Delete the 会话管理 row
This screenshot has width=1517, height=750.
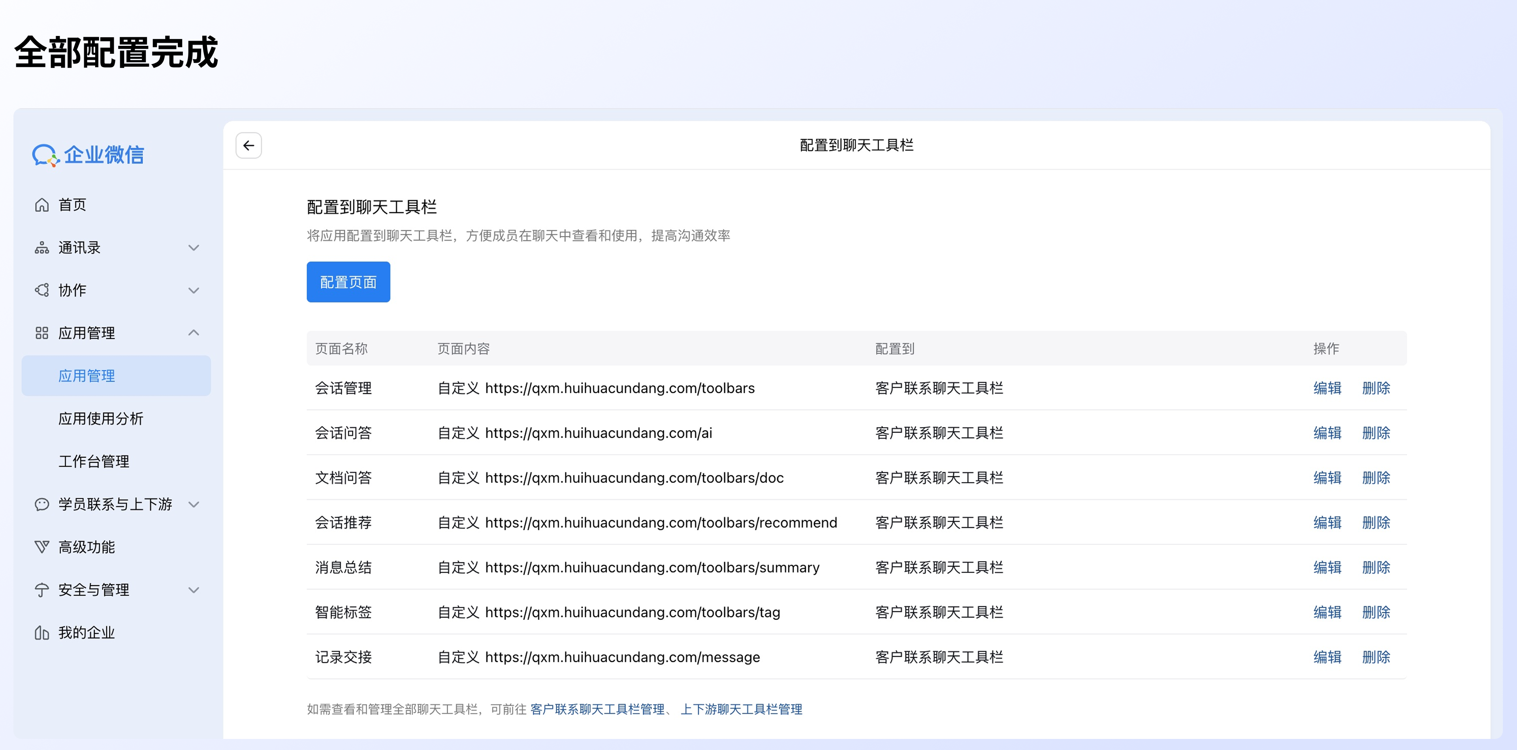1376,388
